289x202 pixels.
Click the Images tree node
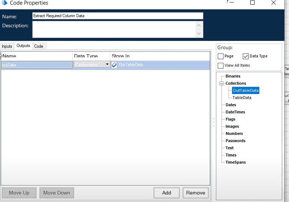232,127
